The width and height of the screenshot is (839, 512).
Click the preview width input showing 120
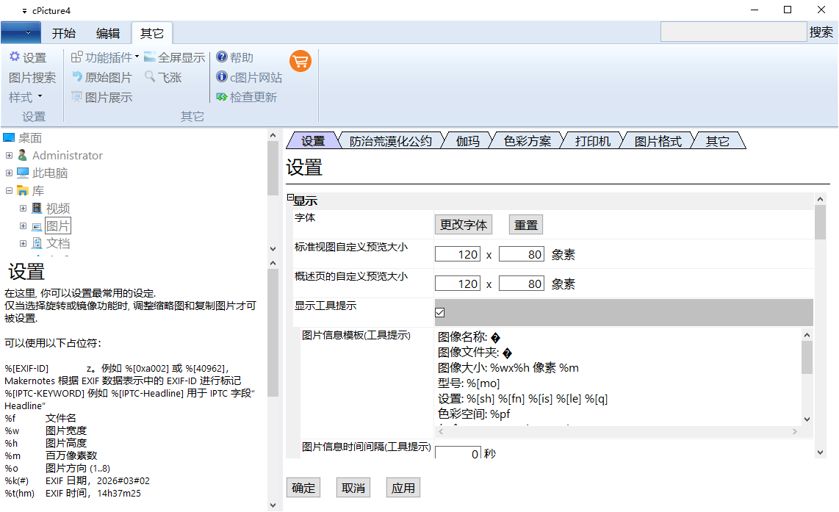(x=457, y=252)
